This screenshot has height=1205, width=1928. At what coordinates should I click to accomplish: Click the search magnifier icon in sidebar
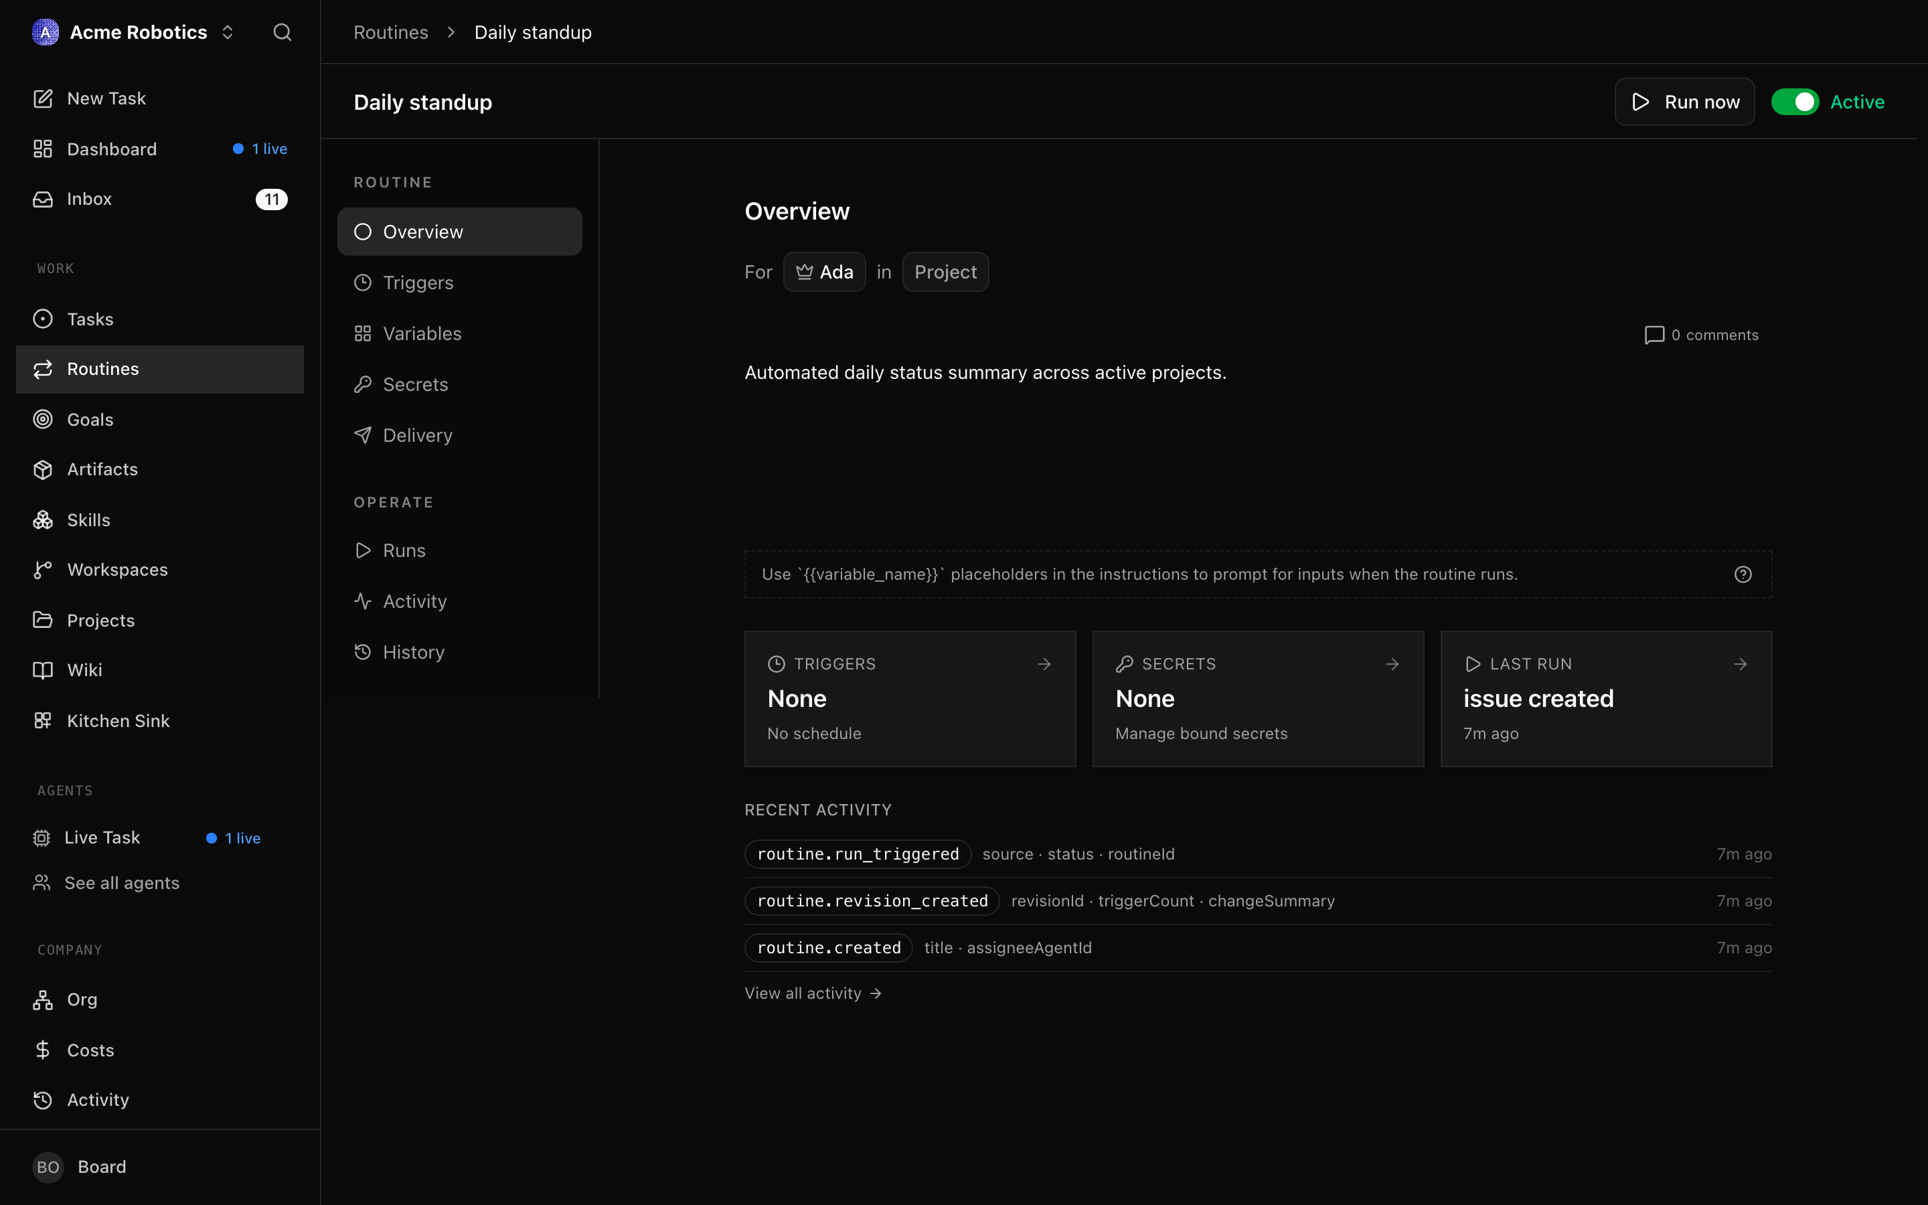(x=282, y=33)
